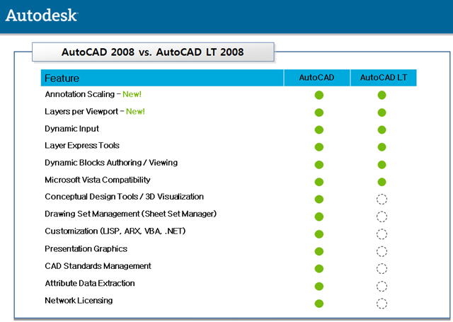Select the Layers per Viewport feature text
The image size is (453, 322).
(81, 112)
